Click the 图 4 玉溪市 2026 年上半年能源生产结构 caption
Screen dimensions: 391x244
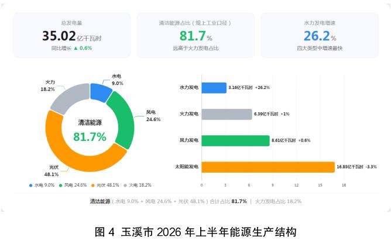tap(195, 232)
